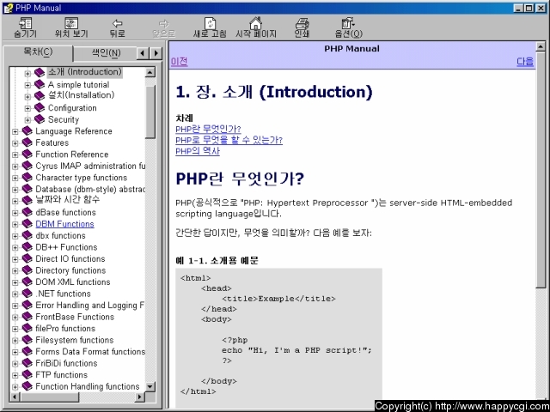Open the DBM Functions tree link
The height and width of the screenshot is (412, 550).
tap(65, 224)
